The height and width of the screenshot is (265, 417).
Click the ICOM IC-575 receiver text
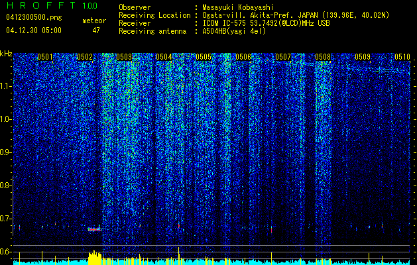pos(266,23)
